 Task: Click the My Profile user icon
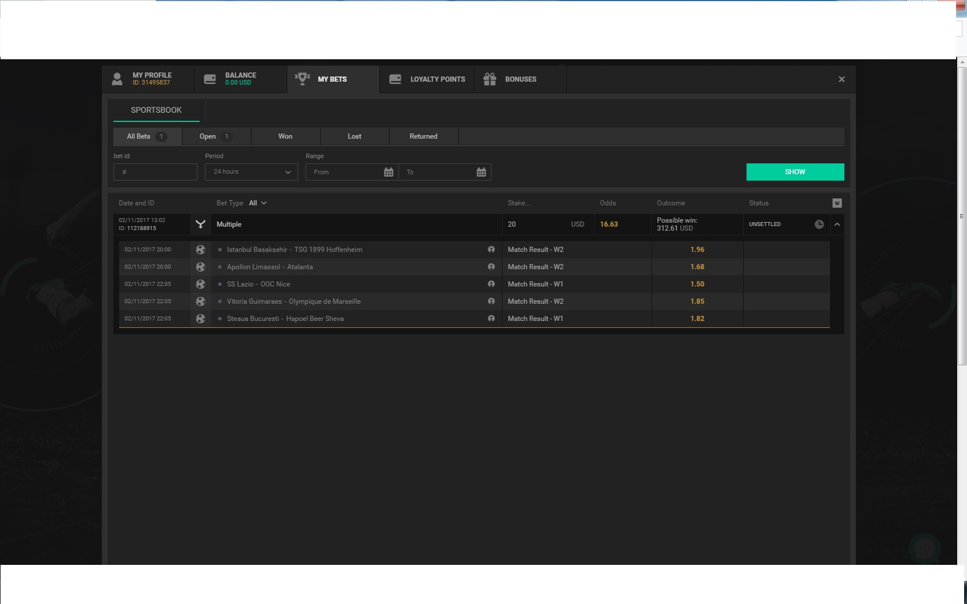117,79
